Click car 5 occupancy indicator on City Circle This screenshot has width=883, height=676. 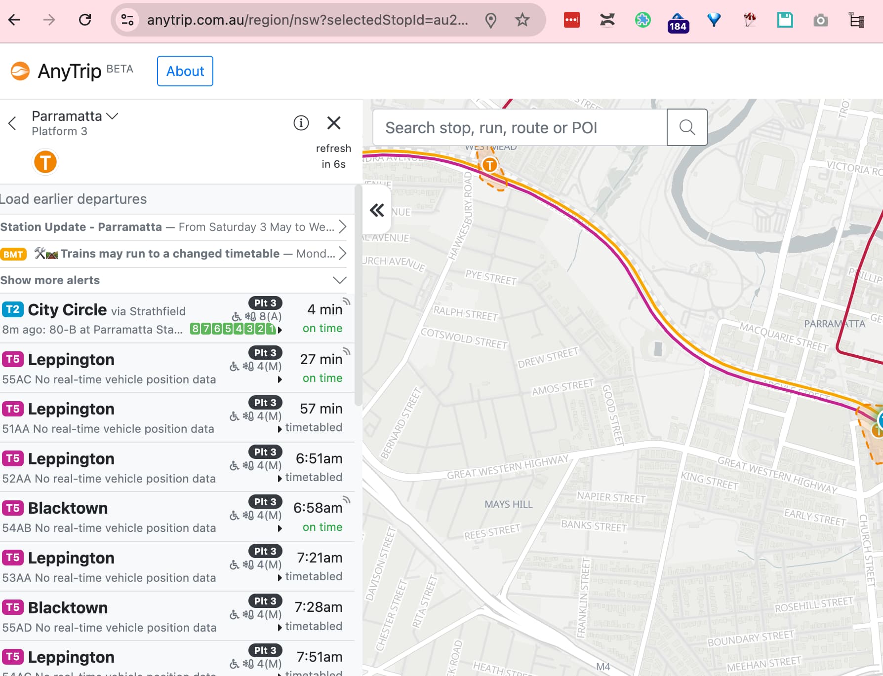228,329
